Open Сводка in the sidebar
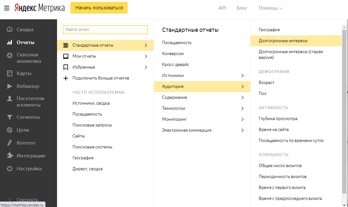This screenshot has width=348, height=207. [25, 30]
